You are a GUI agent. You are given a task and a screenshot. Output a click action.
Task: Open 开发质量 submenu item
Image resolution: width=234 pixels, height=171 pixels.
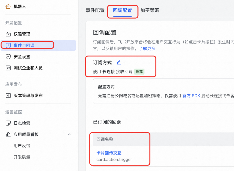pos(22,157)
